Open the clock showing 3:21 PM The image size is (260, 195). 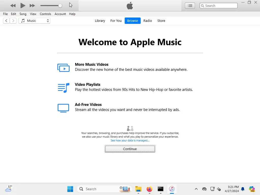tap(232, 189)
